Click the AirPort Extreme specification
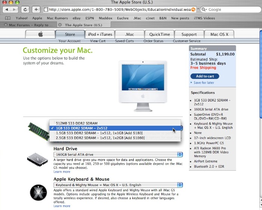This screenshot has width=262, height=210. click(x=205, y=161)
